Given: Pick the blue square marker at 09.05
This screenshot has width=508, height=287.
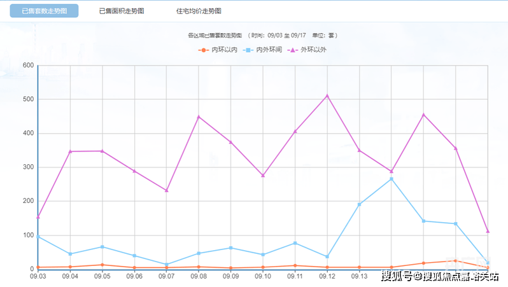Looking at the screenshot, I should tap(102, 247).
